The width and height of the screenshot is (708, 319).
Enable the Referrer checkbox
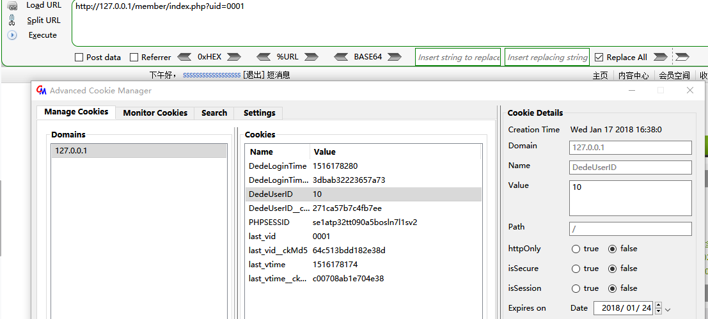(x=134, y=58)
